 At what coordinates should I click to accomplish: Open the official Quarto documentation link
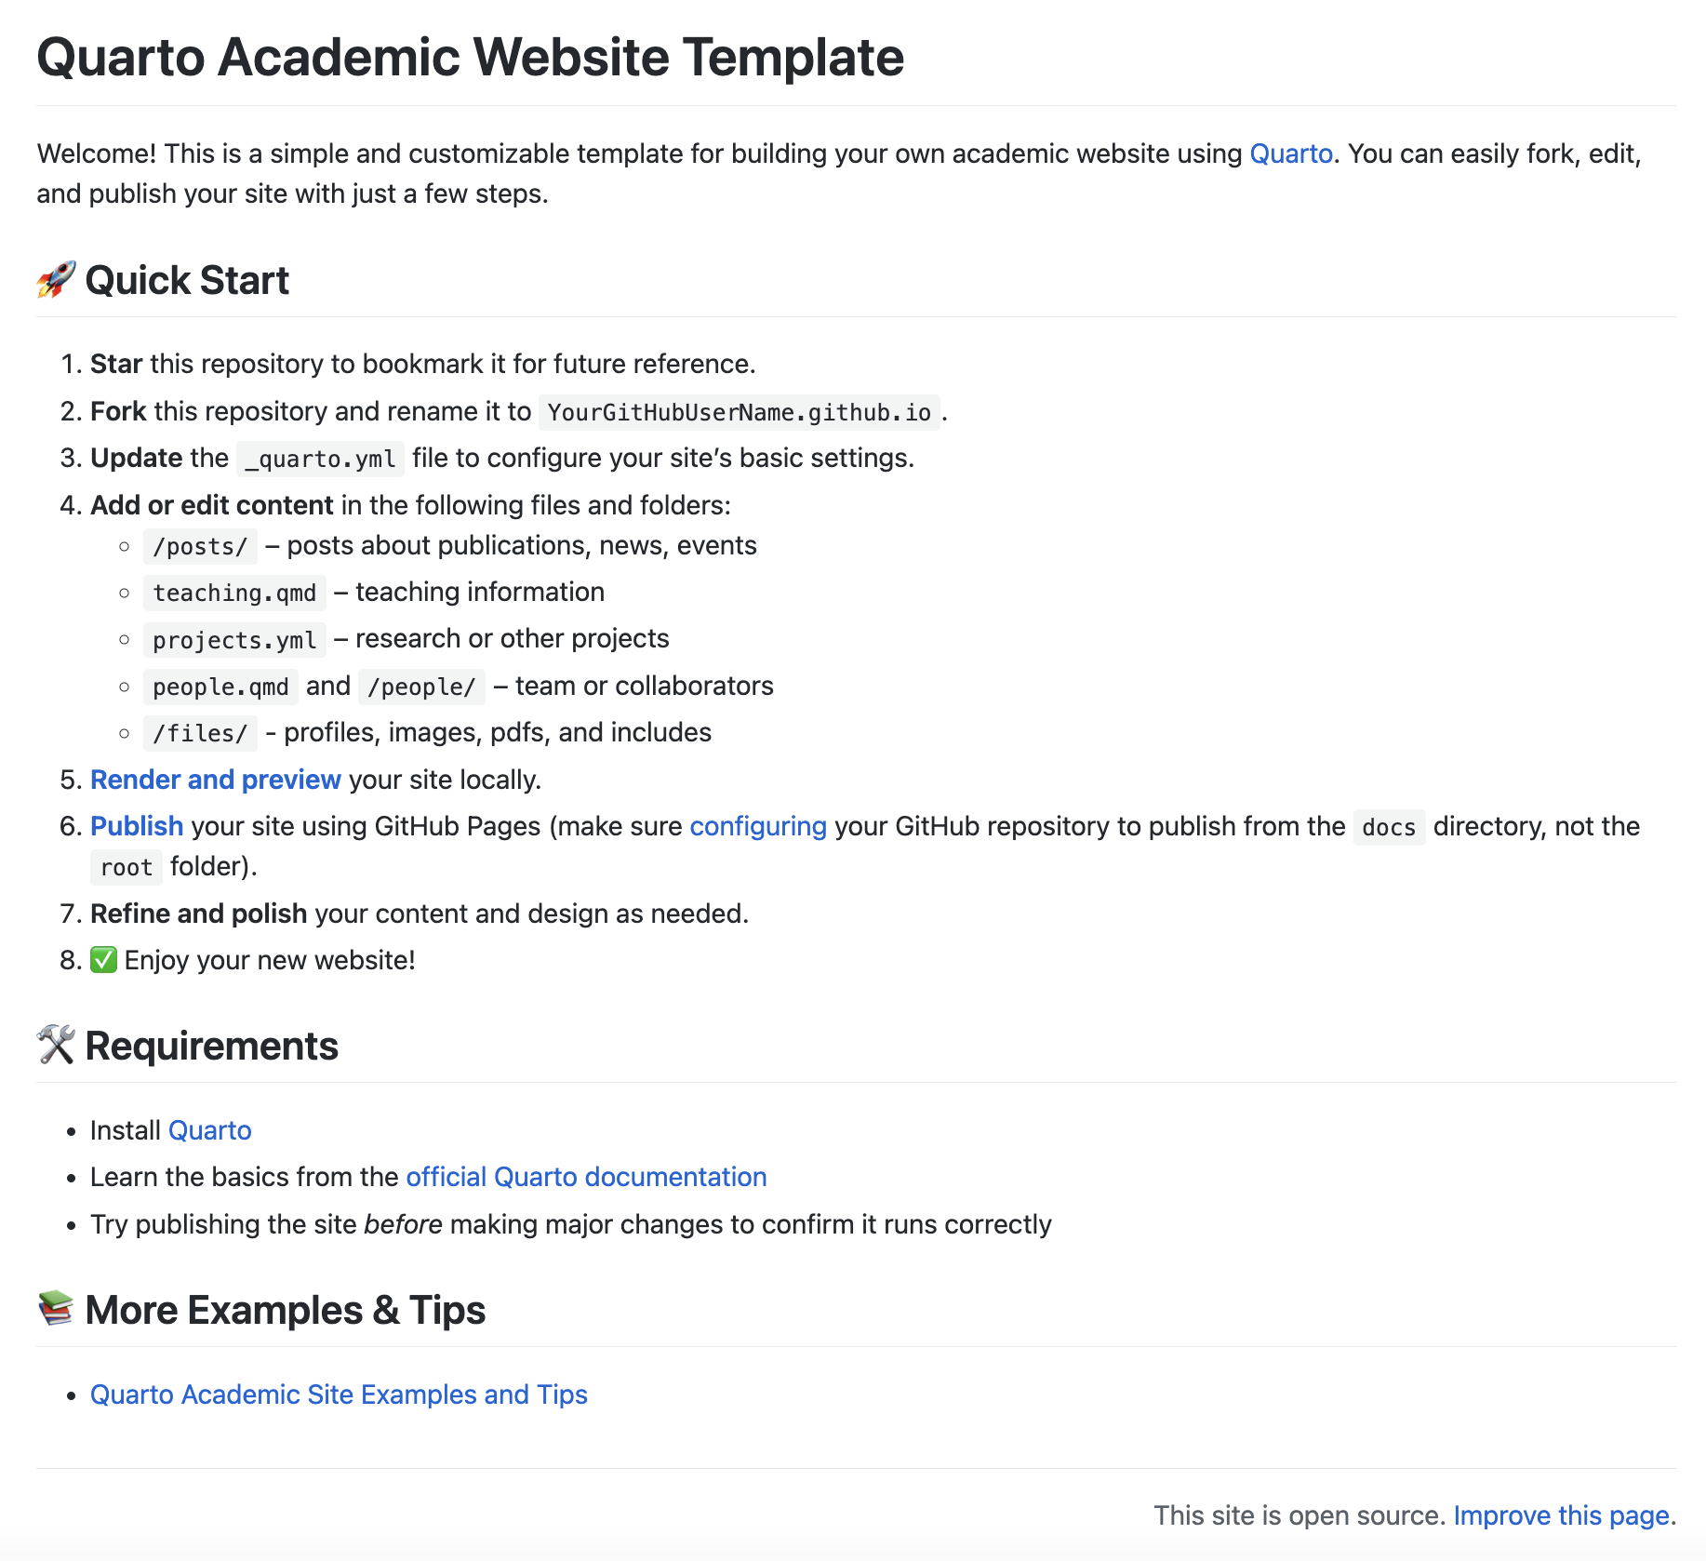(x=586, y=1177)
